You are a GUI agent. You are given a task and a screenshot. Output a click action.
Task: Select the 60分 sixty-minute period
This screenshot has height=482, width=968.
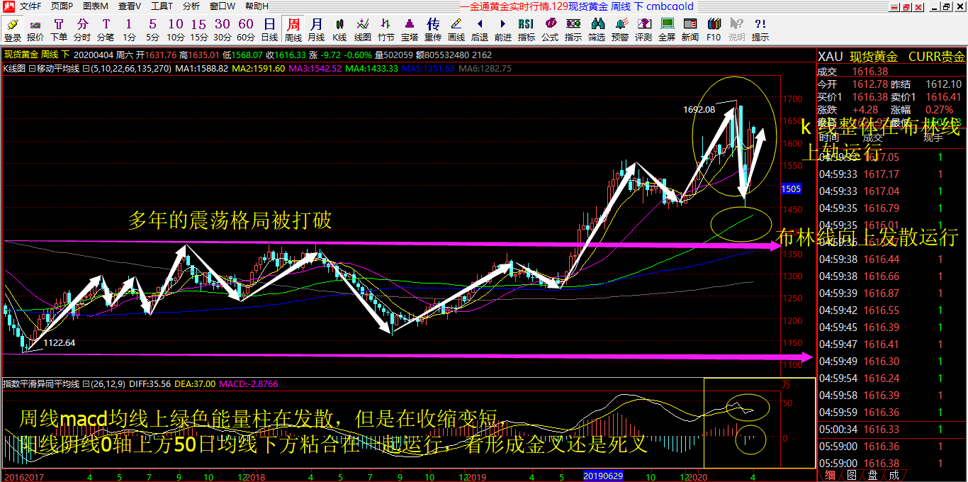[x=246, y=30]
